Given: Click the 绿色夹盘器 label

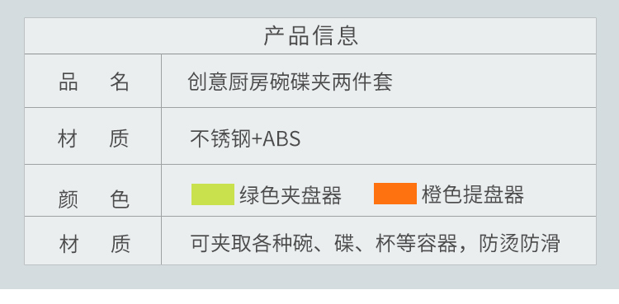Looking at the screenshot, I should pos(291,195).
